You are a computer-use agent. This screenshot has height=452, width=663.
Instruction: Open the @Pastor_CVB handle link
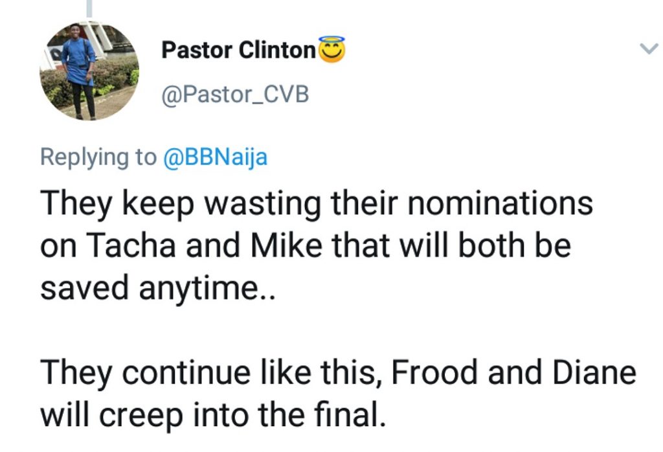pyautogui.click(x=235, y=95)
